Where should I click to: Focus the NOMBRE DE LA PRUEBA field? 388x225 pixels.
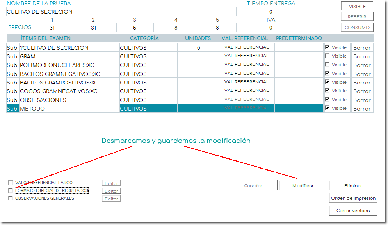tap(121, 12)
